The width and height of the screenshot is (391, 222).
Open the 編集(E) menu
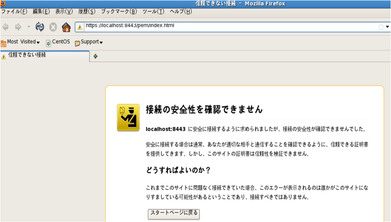tap(41, 12)
